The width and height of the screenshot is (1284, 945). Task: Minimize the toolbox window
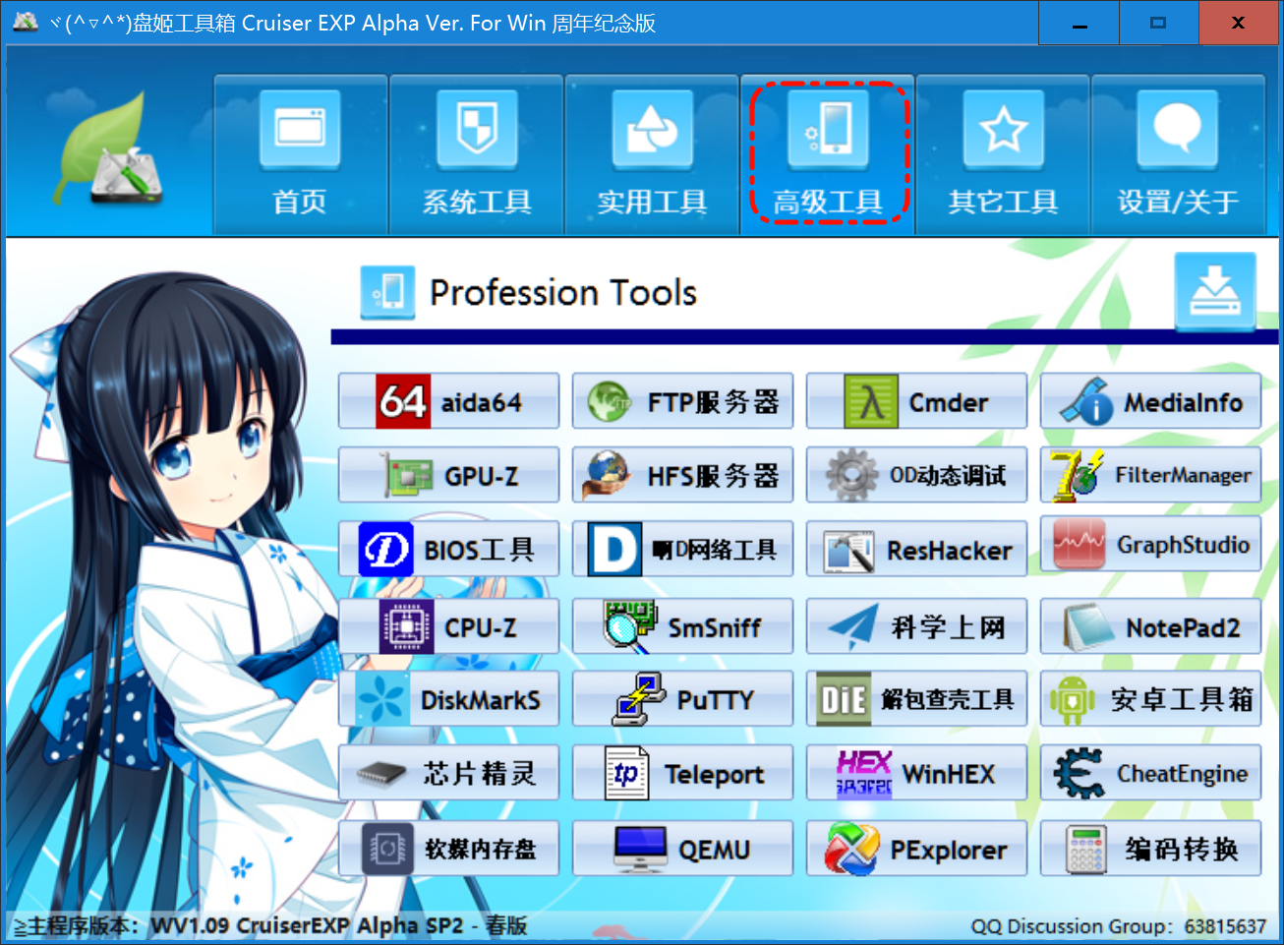pos(1080,23)
